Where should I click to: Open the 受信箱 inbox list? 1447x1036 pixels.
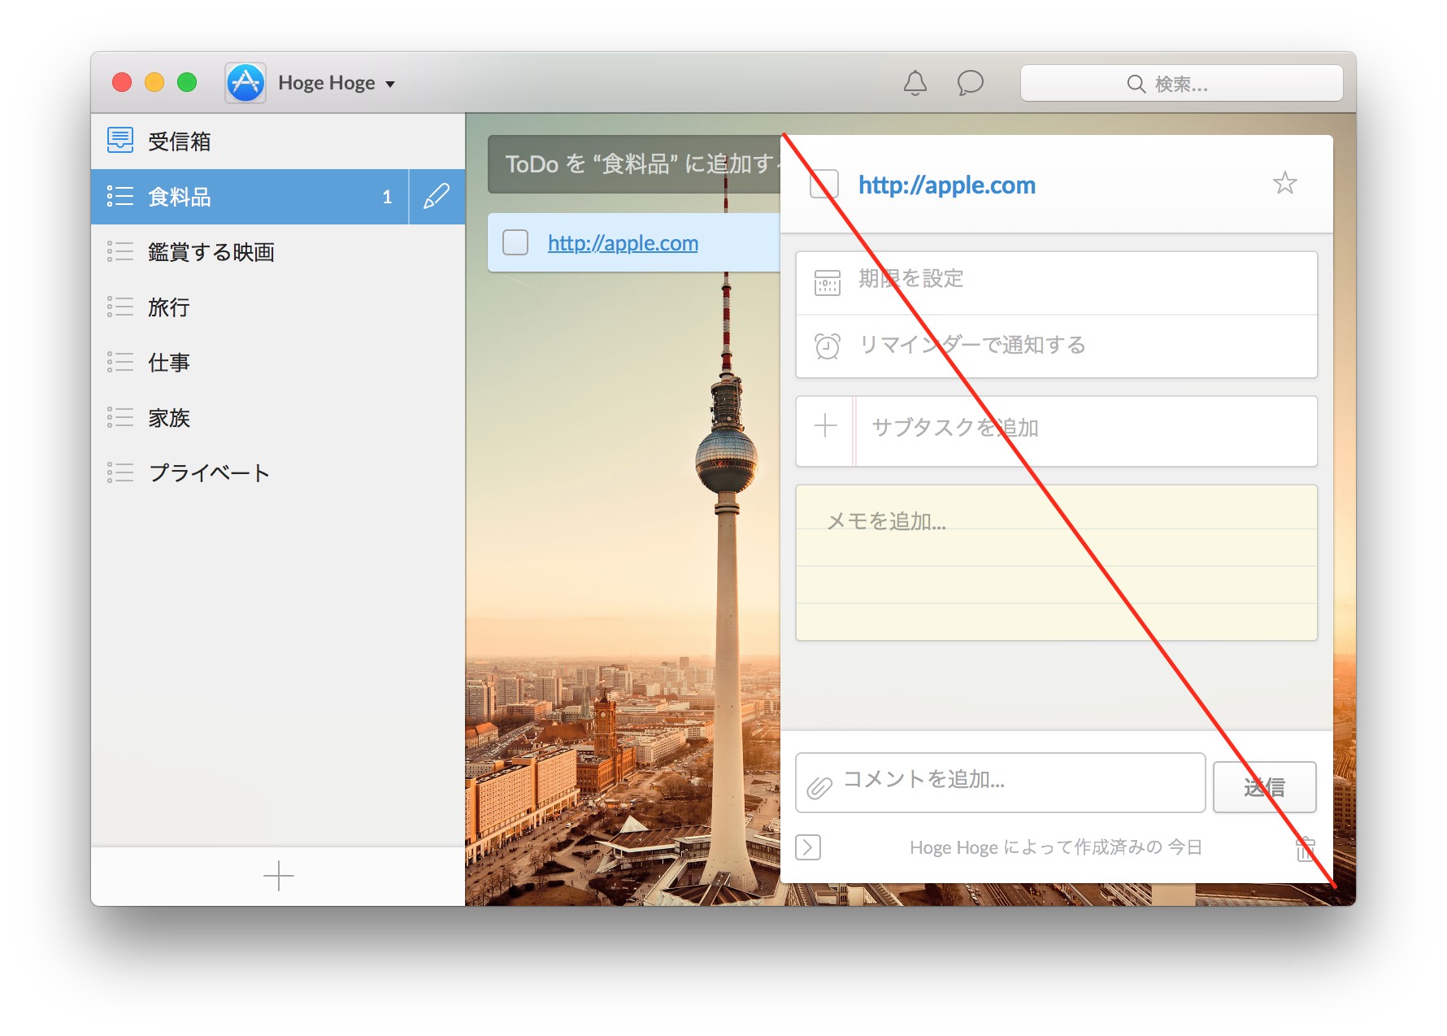[278, 141]
